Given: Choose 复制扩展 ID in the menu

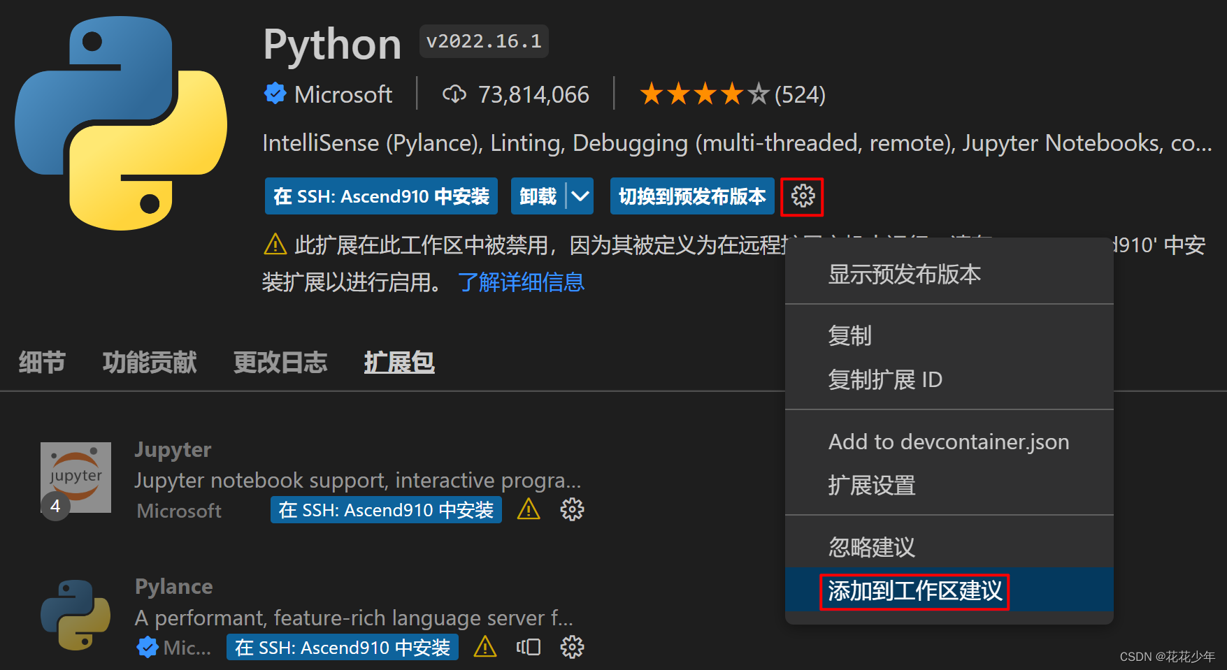Looking at the screenshot, I should coord(886,379).
